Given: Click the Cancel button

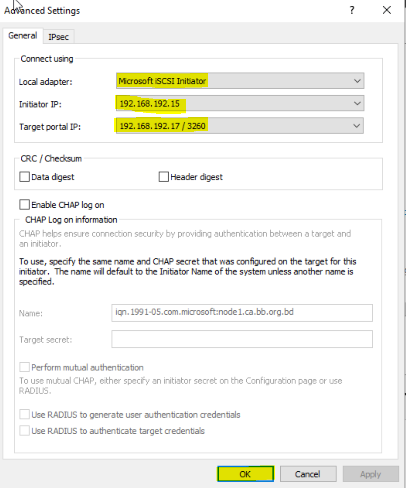Looking at the screenshot, I should pos(308,474).
